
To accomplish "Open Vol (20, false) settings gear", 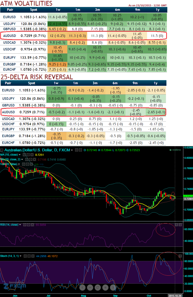I will [x=27, y=164].
